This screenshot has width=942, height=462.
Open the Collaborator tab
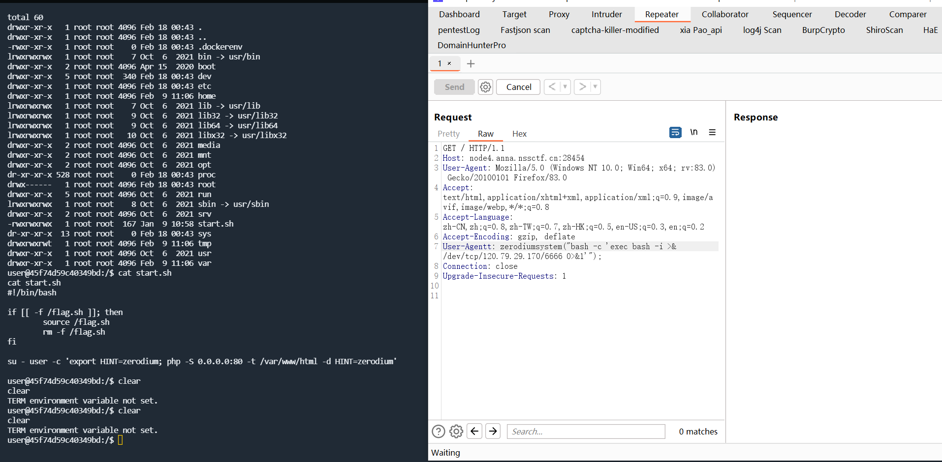click(725, 14)
